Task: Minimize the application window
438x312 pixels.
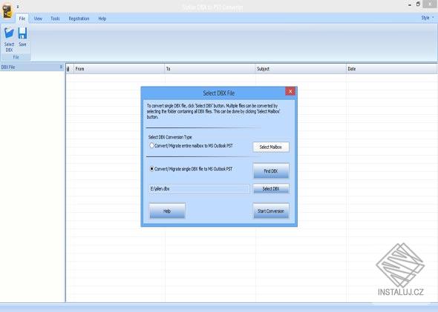Action: click(410, 4)
